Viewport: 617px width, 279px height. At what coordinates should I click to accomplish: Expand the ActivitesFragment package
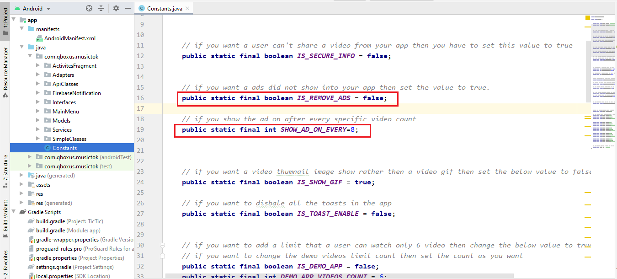[x=38, y=66]
